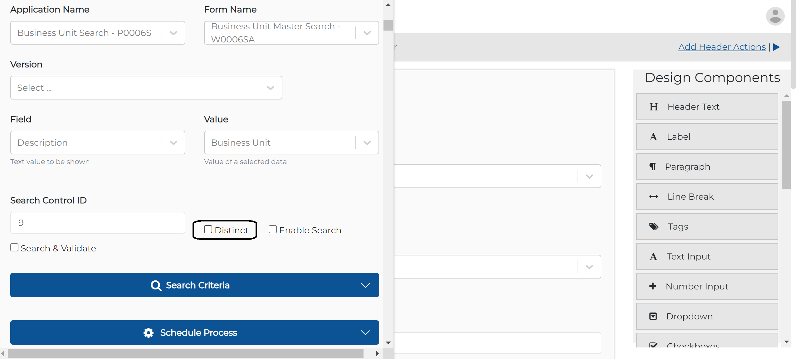Click the play arrow beside Add Header Actions
The width and height of the screenshot is (796, 359).
(776, 47)
